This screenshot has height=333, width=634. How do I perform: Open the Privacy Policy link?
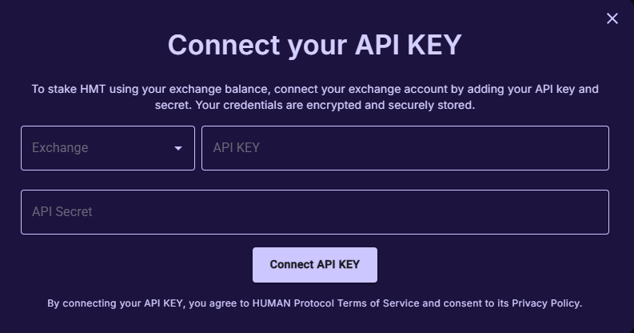click(x=546, y=303)
